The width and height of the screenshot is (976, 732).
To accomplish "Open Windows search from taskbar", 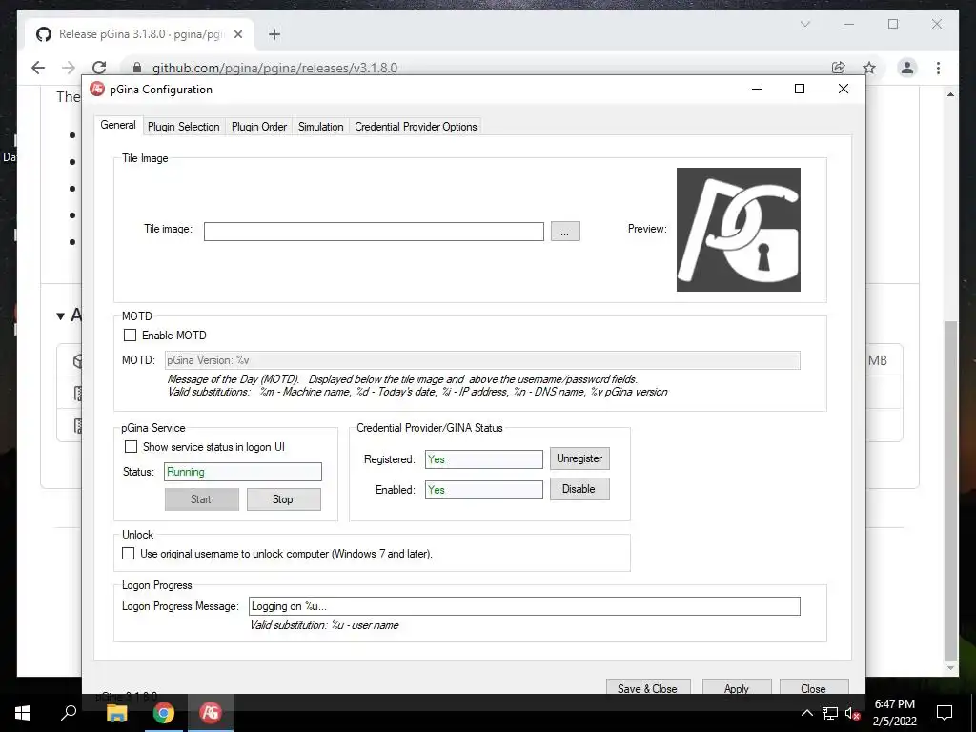I will click(x=69, y=713).
